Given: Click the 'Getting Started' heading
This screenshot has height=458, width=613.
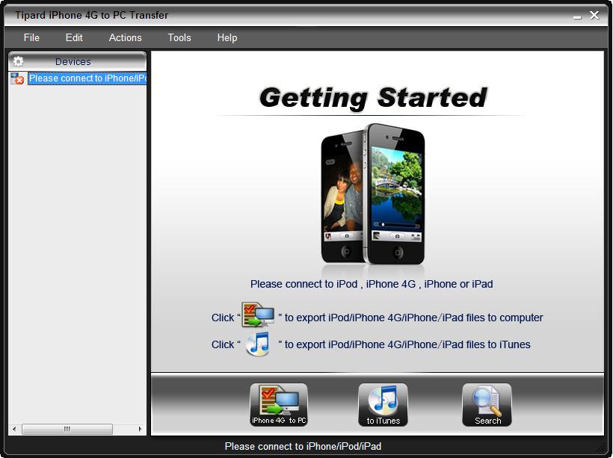Looking at the screenshot, I should pos(373,97).
